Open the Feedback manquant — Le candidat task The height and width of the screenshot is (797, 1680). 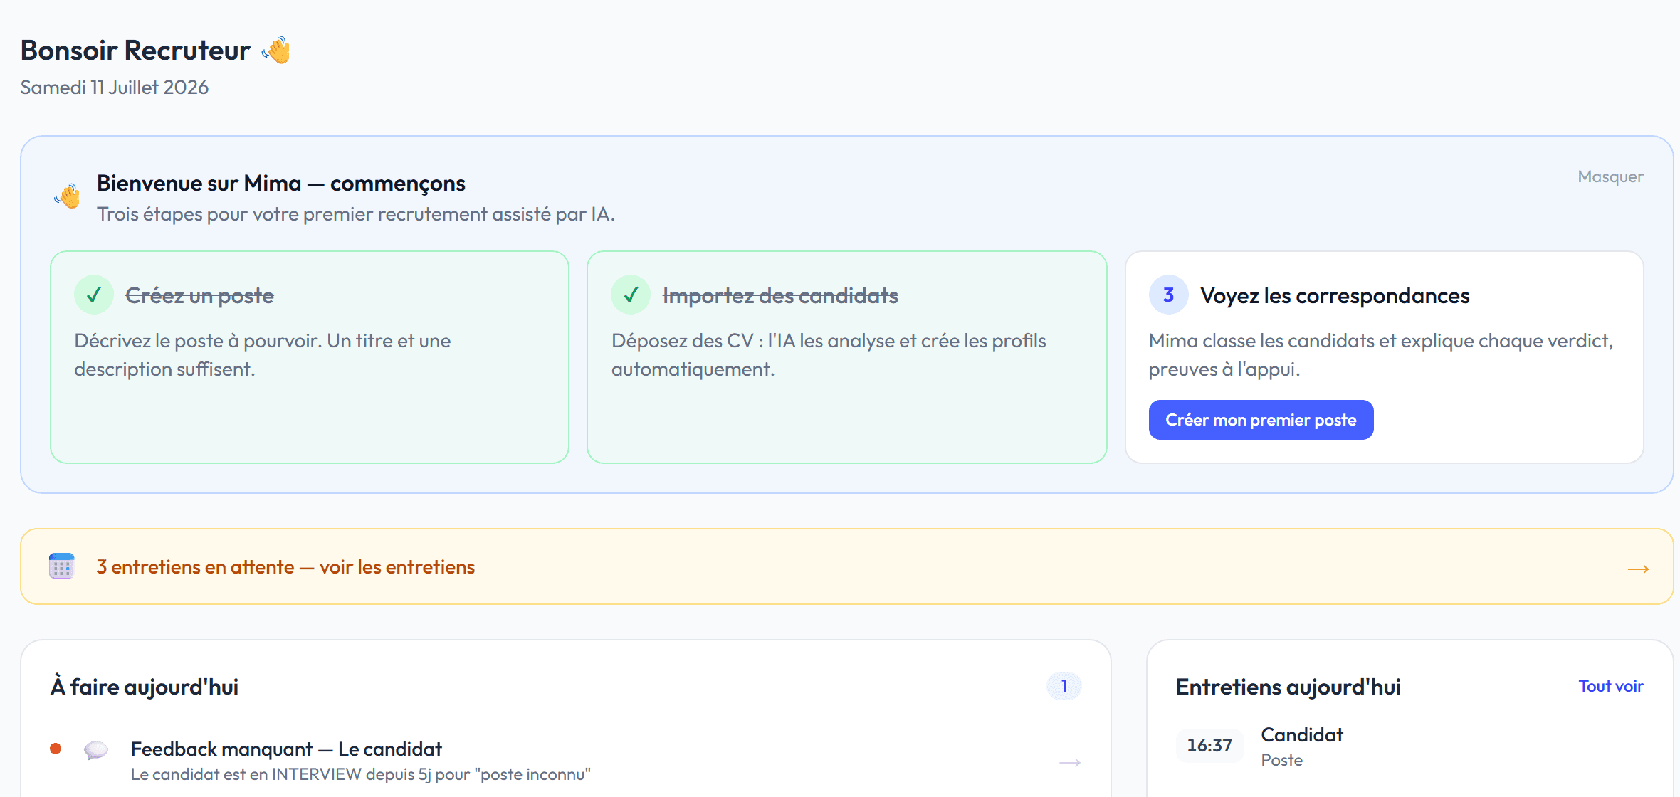(566, 761)
